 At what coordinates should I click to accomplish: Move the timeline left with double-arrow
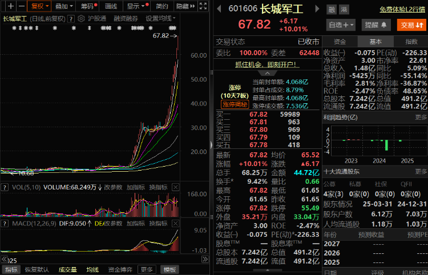click(x=5, y=259)
